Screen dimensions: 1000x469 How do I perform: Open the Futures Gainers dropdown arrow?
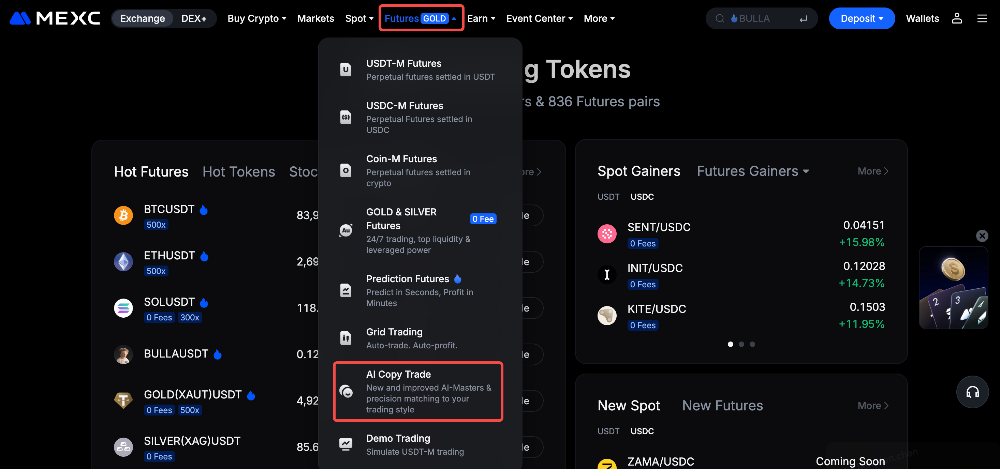[x=806, y=171]
